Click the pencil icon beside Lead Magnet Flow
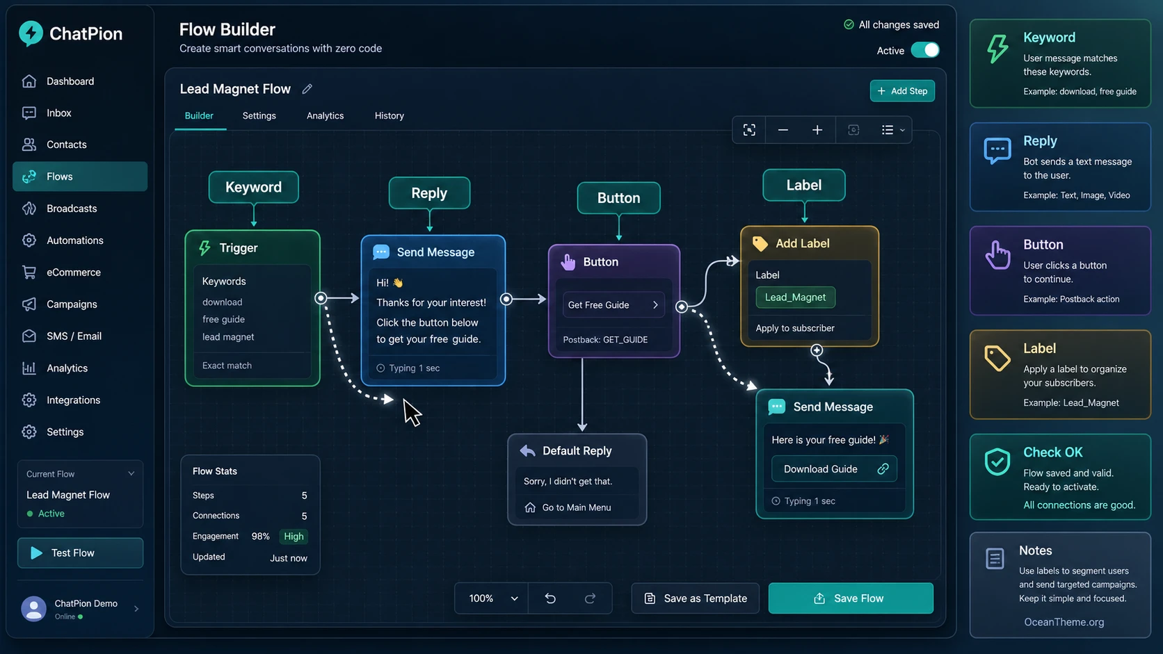The height and width of the screenshot is (654, 1163). (307, 89)
